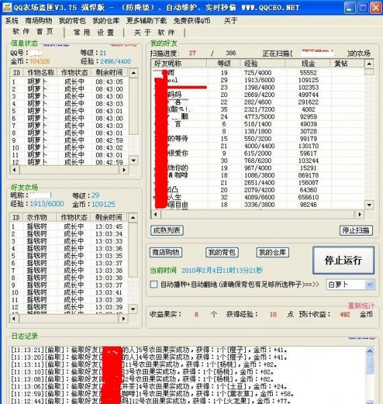Click right arrow of my crops list horizontal scrollbar

124,170
